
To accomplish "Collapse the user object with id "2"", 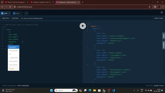I will coord(87,48).
